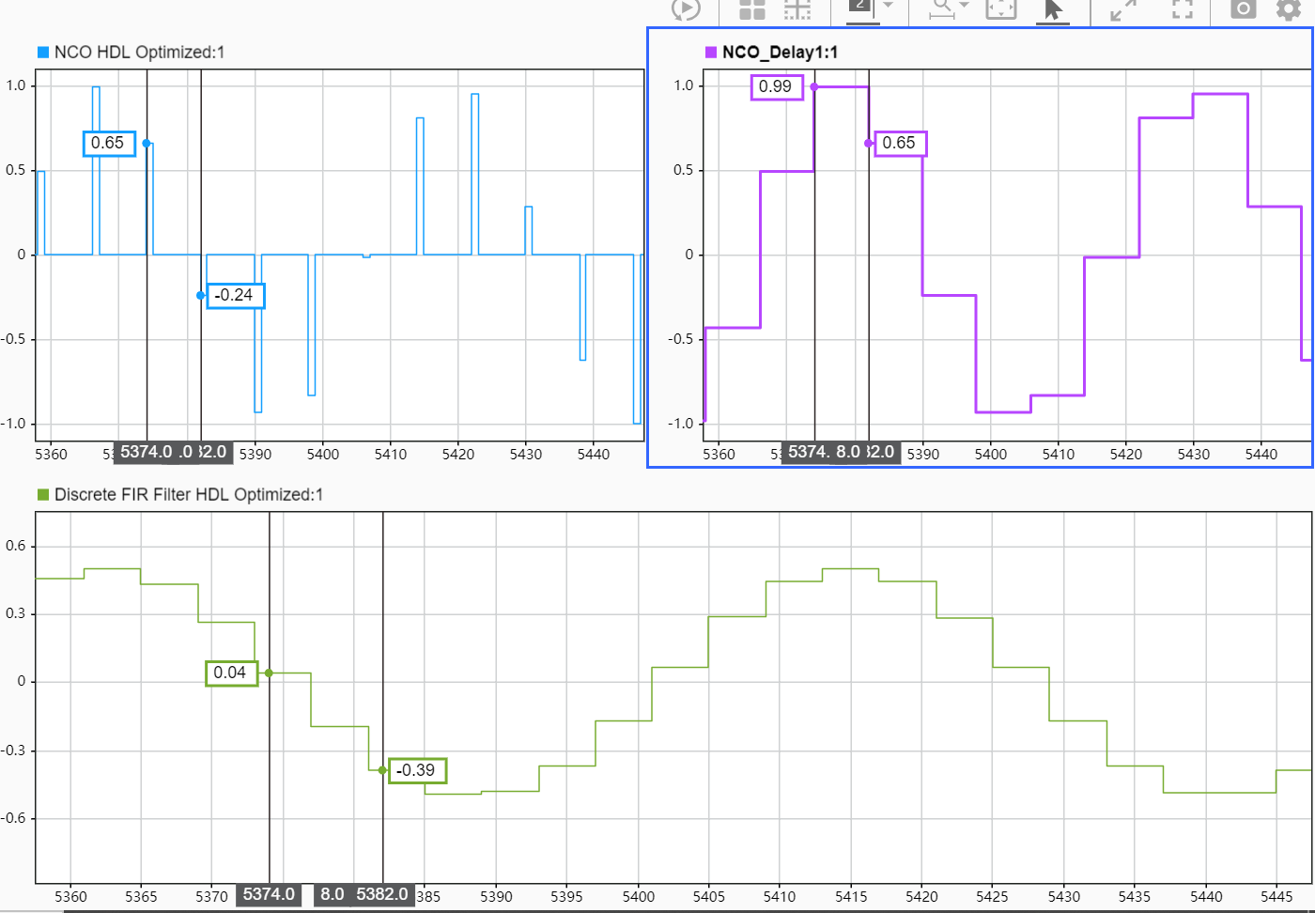Image resolution: width=1315 pixels, height=913 pixels.
Task: Click the 0.65 value box on NCO_Delay1 plot
Action: pyautogui.click(x=900, y=143)
